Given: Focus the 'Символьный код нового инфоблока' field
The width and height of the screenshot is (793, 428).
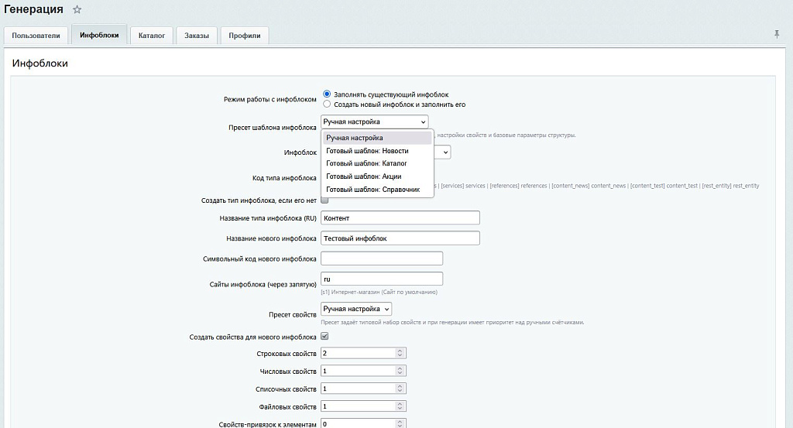Looking at the screenshot, I should point(382,259).
